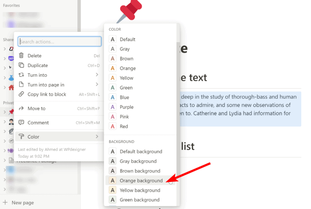This screenshot has width=311, height=209.
Task: Click the Turn into page in icon
Action: (x=21, y=84)
